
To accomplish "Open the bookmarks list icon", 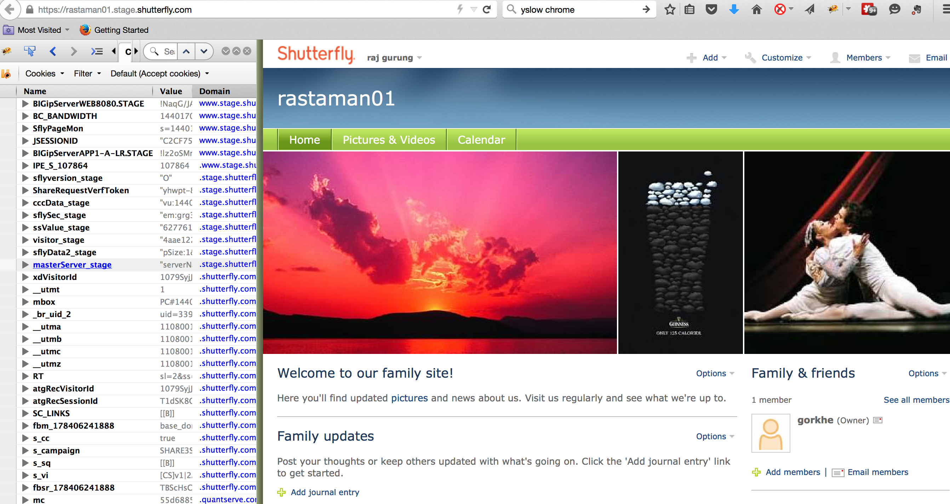I will pyautogui.click(x=689, y=10).
